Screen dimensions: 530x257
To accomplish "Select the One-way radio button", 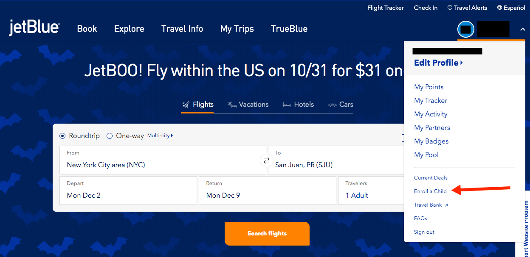I will [x=110, y=136].
